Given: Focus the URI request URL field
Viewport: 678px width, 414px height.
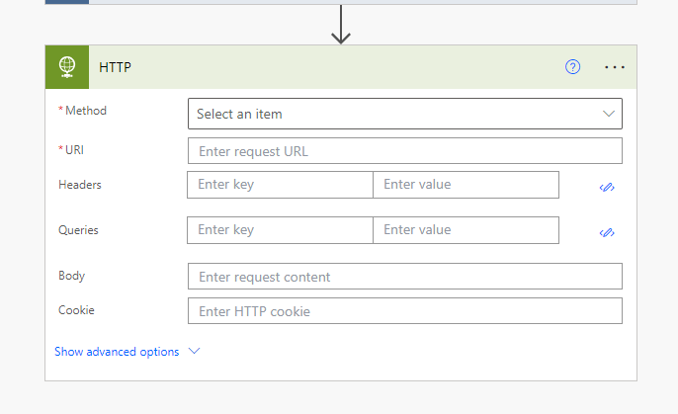Looking at the screenshot, I should [x=404, y=151].
